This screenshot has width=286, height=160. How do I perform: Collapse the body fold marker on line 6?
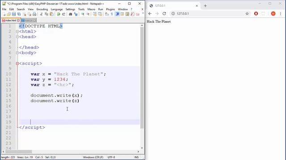tap(17, 53)
